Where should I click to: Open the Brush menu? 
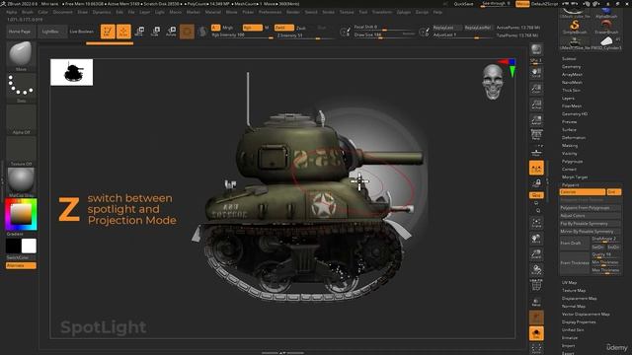click(x=28, y=12)
